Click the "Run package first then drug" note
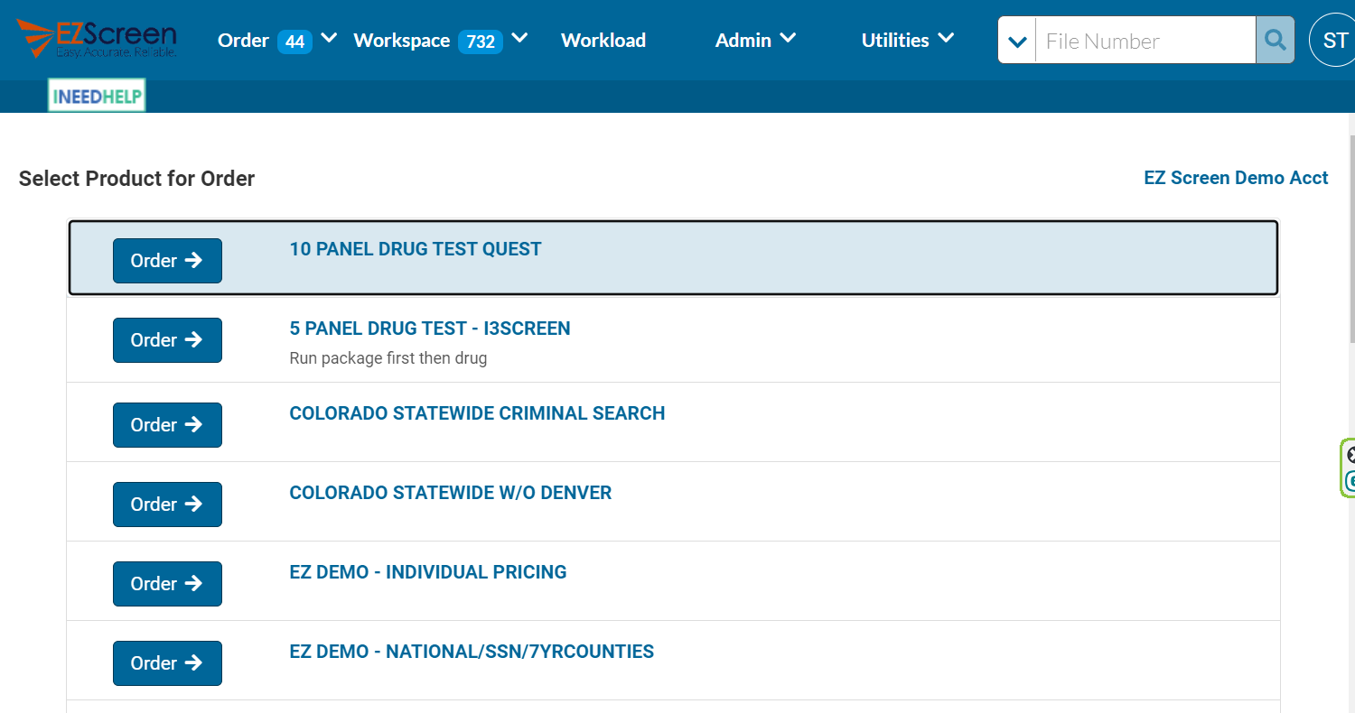 pos(388,358)
